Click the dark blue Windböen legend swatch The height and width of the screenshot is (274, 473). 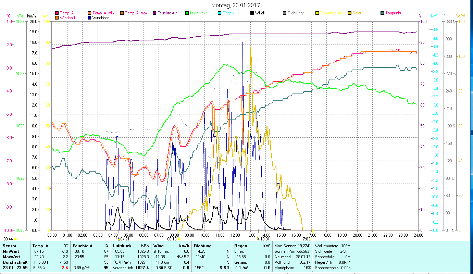click(90, 18)
